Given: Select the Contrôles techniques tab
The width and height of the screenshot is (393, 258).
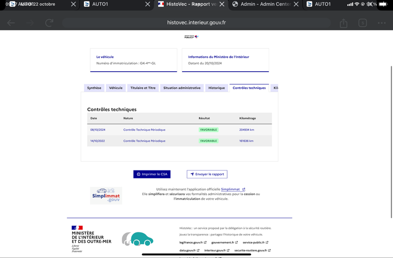Looking at the screenshot, I should (249, 88).
